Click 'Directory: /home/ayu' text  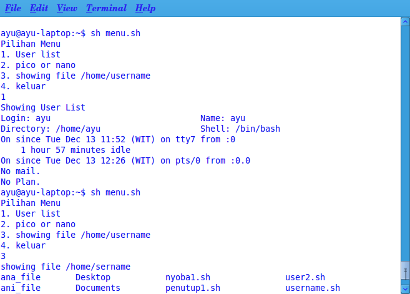coord(51,129)
